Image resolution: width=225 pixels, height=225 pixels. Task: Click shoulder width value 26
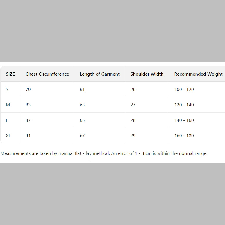133,90
